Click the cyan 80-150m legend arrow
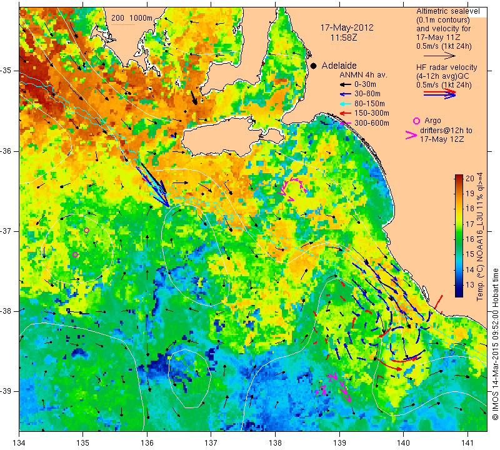This screenshot has height=450, width=500. [345, 104]
